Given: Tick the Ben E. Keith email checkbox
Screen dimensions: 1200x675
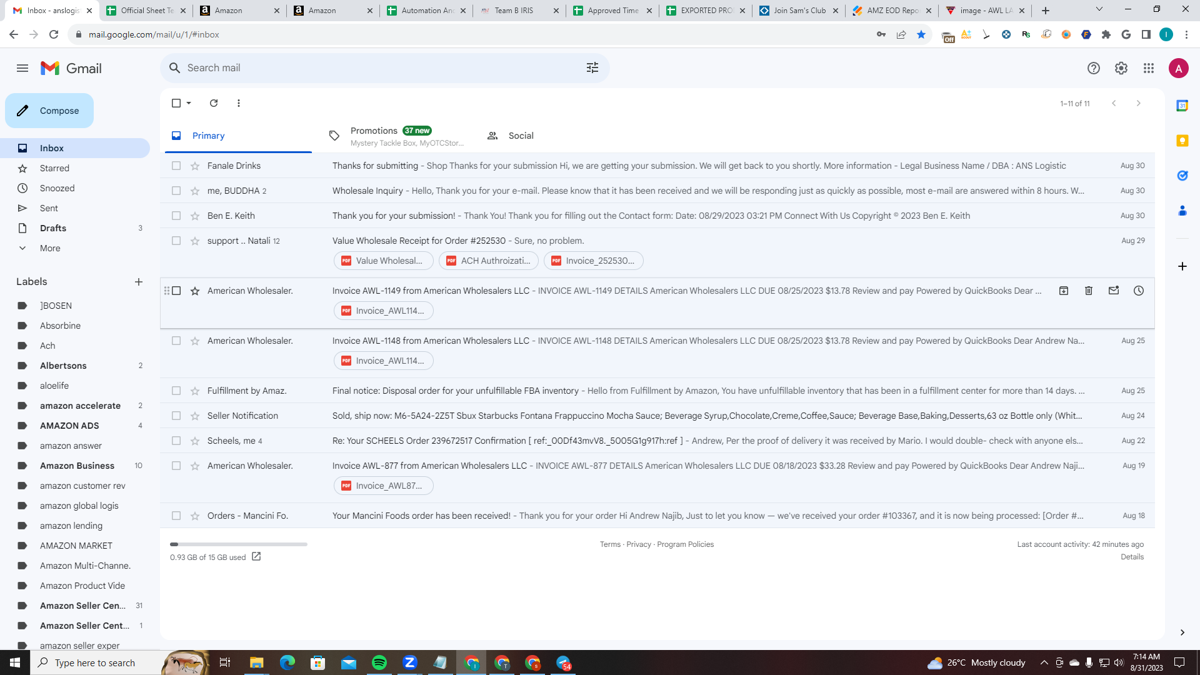Looking at the screenshot, I should tap(176, 216).
